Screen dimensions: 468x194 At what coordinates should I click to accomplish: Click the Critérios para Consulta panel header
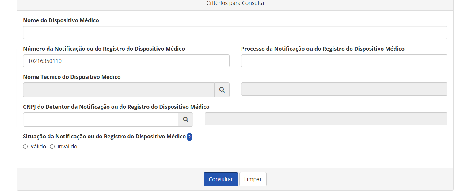coord(235,3)
